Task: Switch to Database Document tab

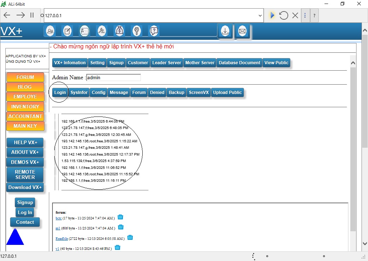Action: pyautogui.click(x=239, y=63)
